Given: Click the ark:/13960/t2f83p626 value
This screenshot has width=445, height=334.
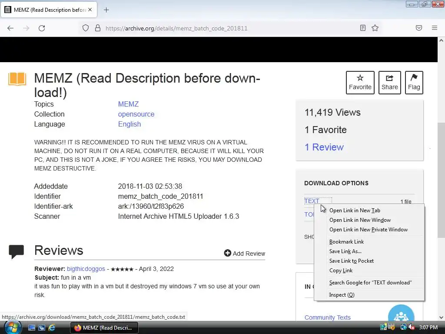Looking at the screenshot, I should click(x=151, y=206).
